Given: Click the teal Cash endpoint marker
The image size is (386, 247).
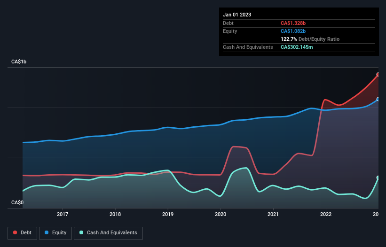Looking at the screenshot, I should coord(378,178).
